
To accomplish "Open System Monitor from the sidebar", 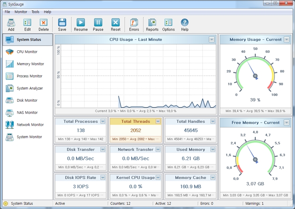I will 28,137.
